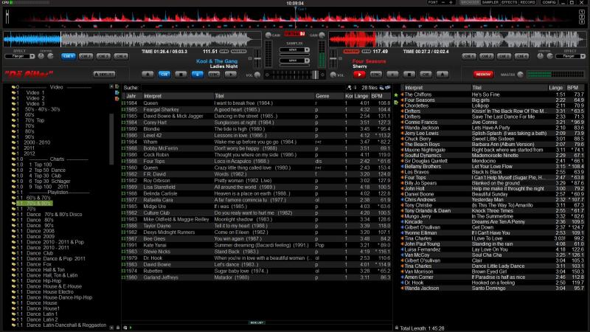
Task: Select 'Brown Eyed Girl' in right playlist
Action: pyautogui.click(x=493, y=272)
